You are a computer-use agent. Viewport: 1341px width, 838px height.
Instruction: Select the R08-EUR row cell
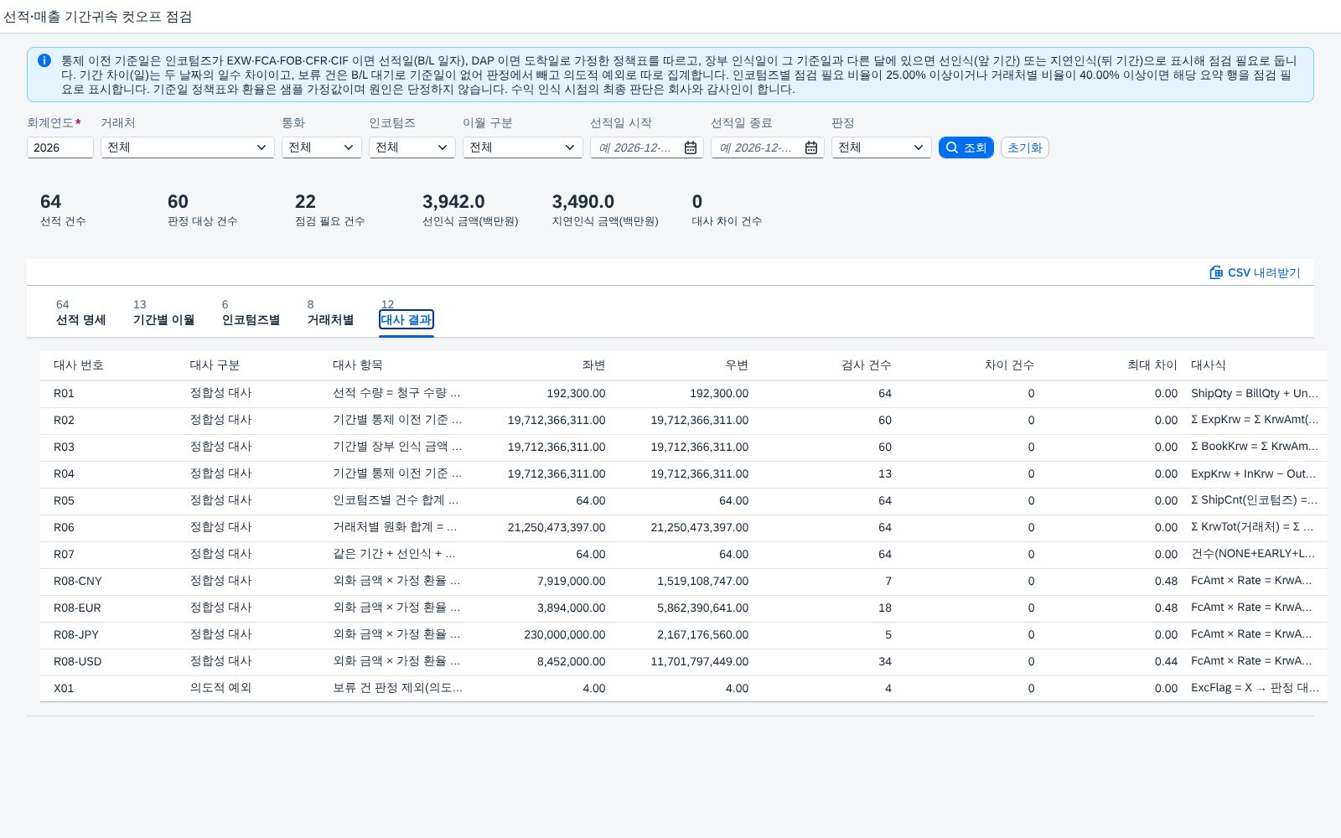(x=77, y=608)
